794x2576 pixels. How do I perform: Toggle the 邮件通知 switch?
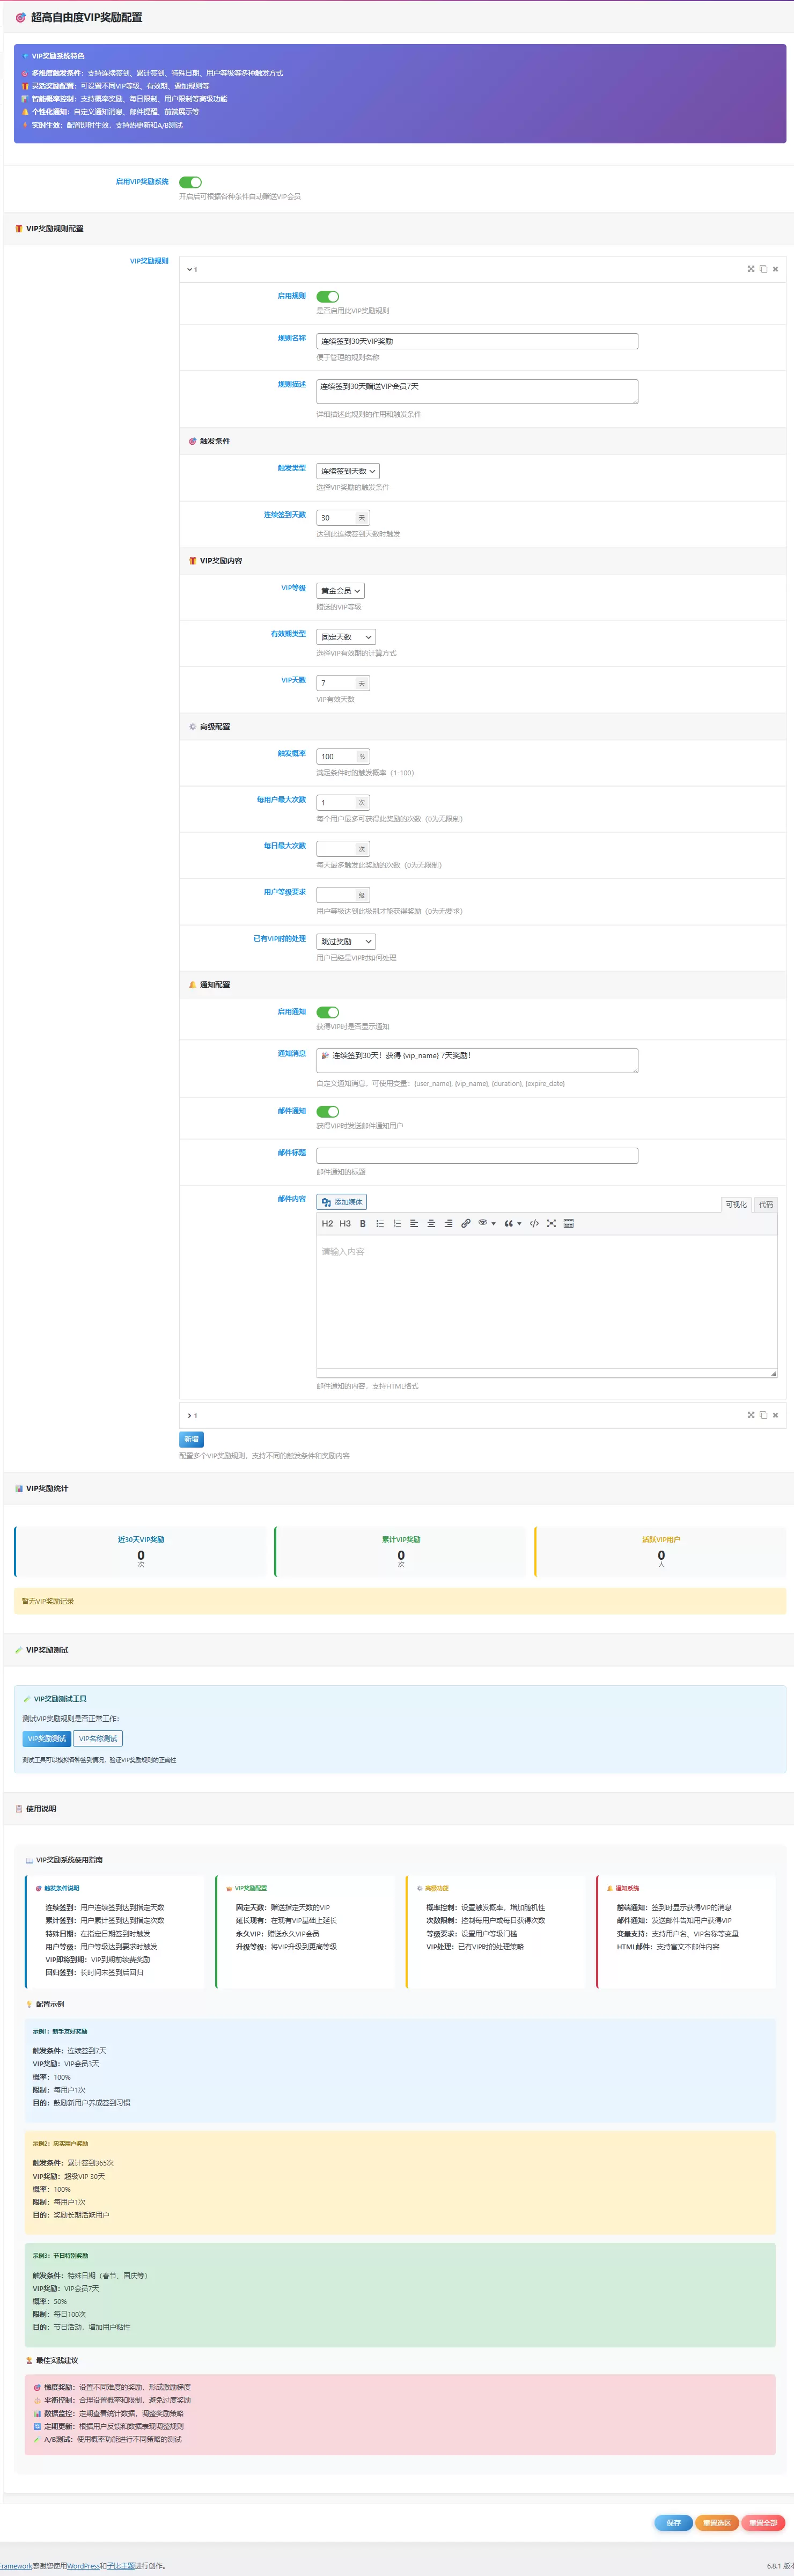point(328,1111)
